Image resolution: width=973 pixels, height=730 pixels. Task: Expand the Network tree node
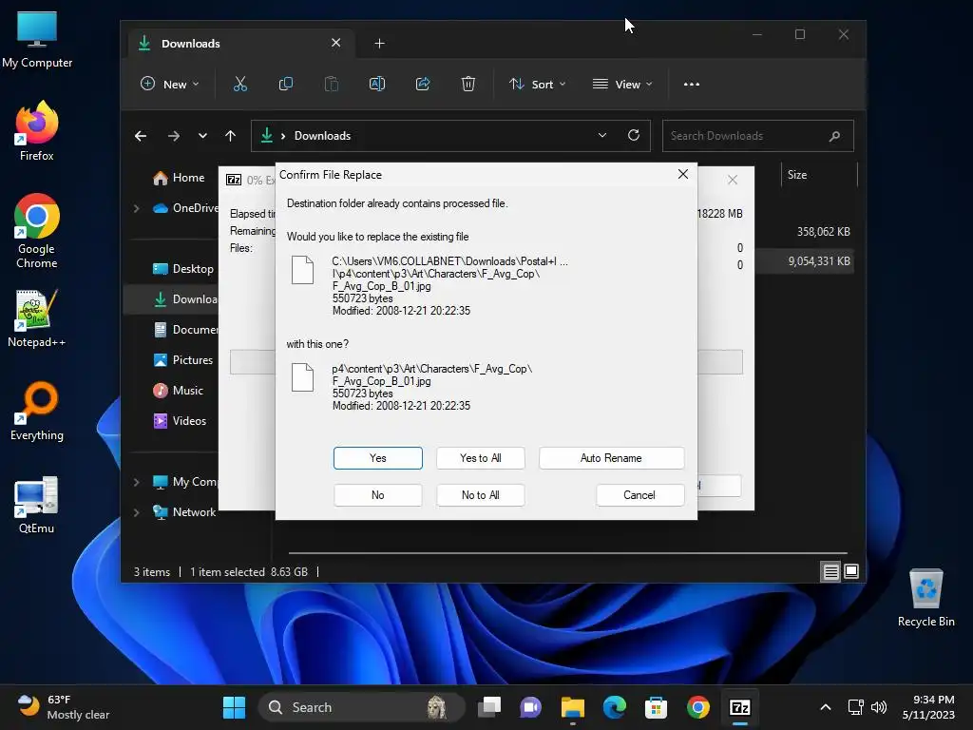137,512
